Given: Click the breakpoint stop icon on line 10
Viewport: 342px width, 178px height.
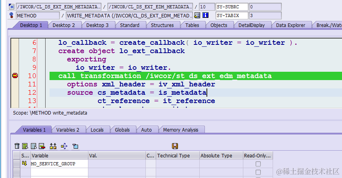Looking at the screenshot, I should pyautogui.click(x=15, y=76).
